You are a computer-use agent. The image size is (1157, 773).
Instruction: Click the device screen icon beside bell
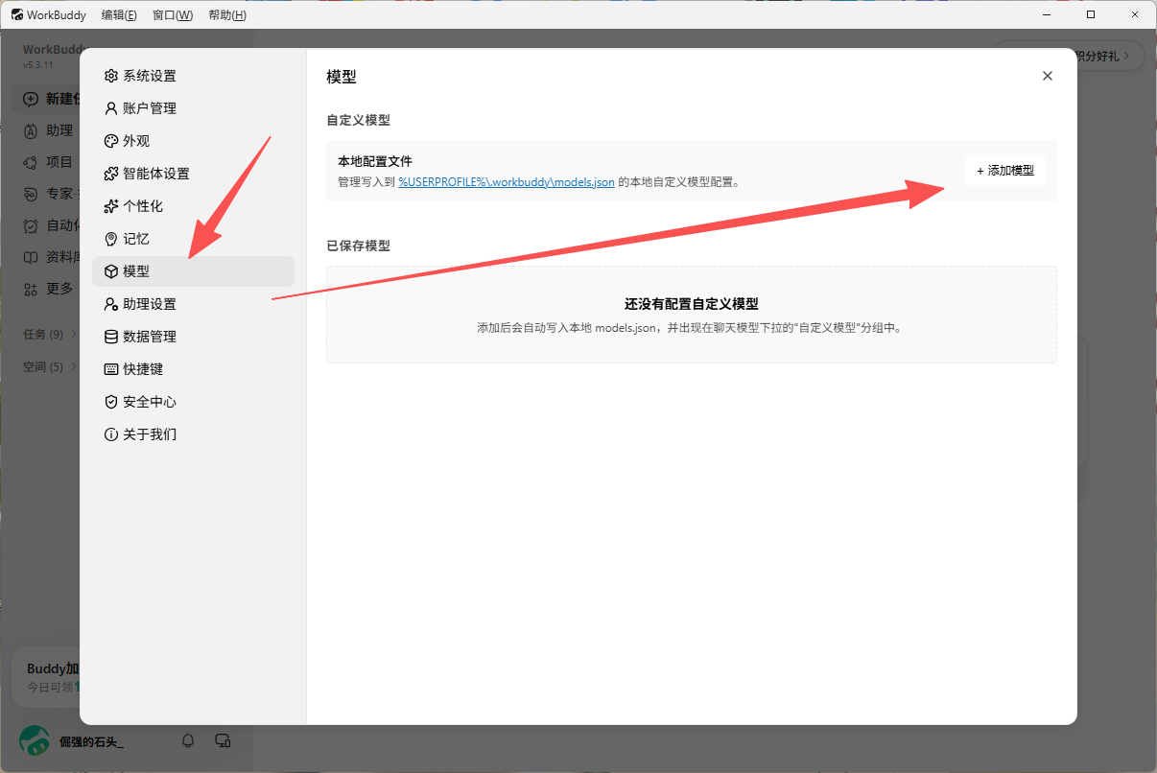click(x=223, y=740)
